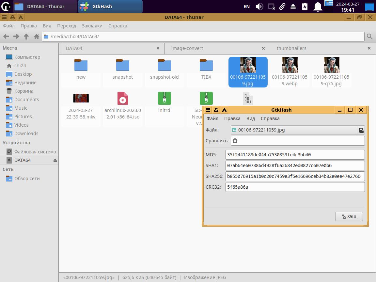Eject the DATA64 device in sidebar
Screen dimensions: 376x282
pos(55,160)
